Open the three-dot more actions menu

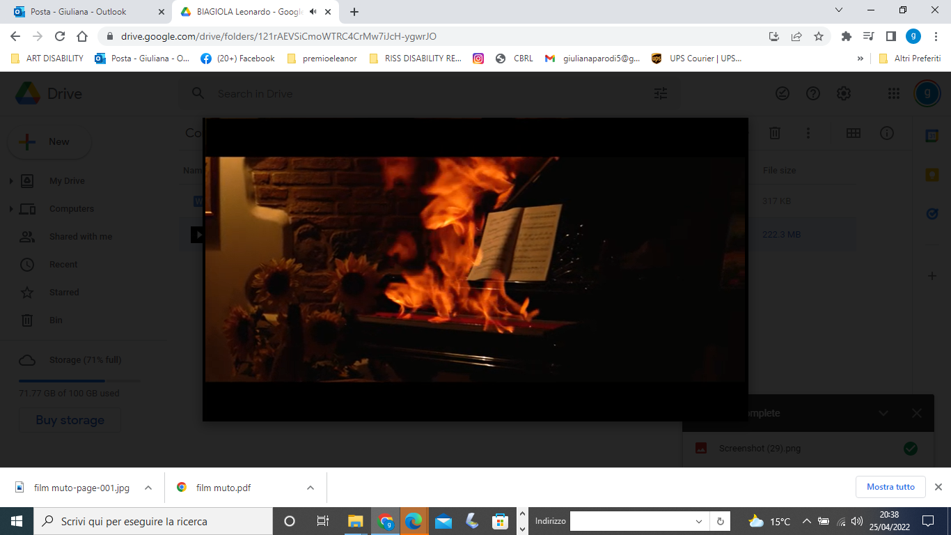coord(808,133)
